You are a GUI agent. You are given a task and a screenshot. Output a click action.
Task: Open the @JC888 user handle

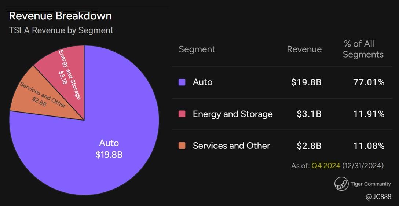click(x=378, y=197)
